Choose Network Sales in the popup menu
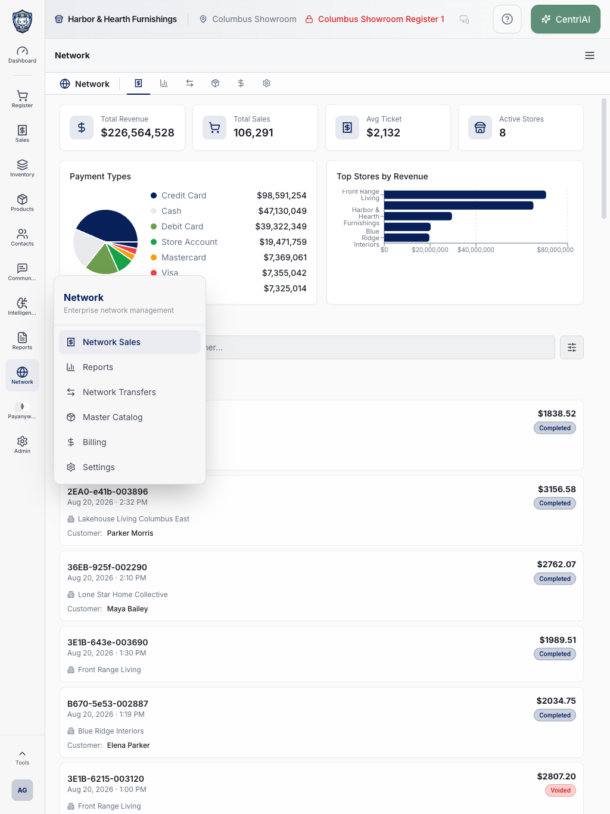Viewport: 610px width, 814px height. (x=130, y=342)
